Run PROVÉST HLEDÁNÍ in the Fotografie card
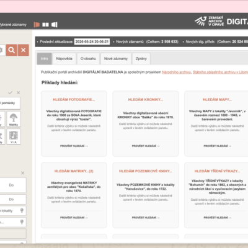Viewport: 248px width, 248px height. 74,146
